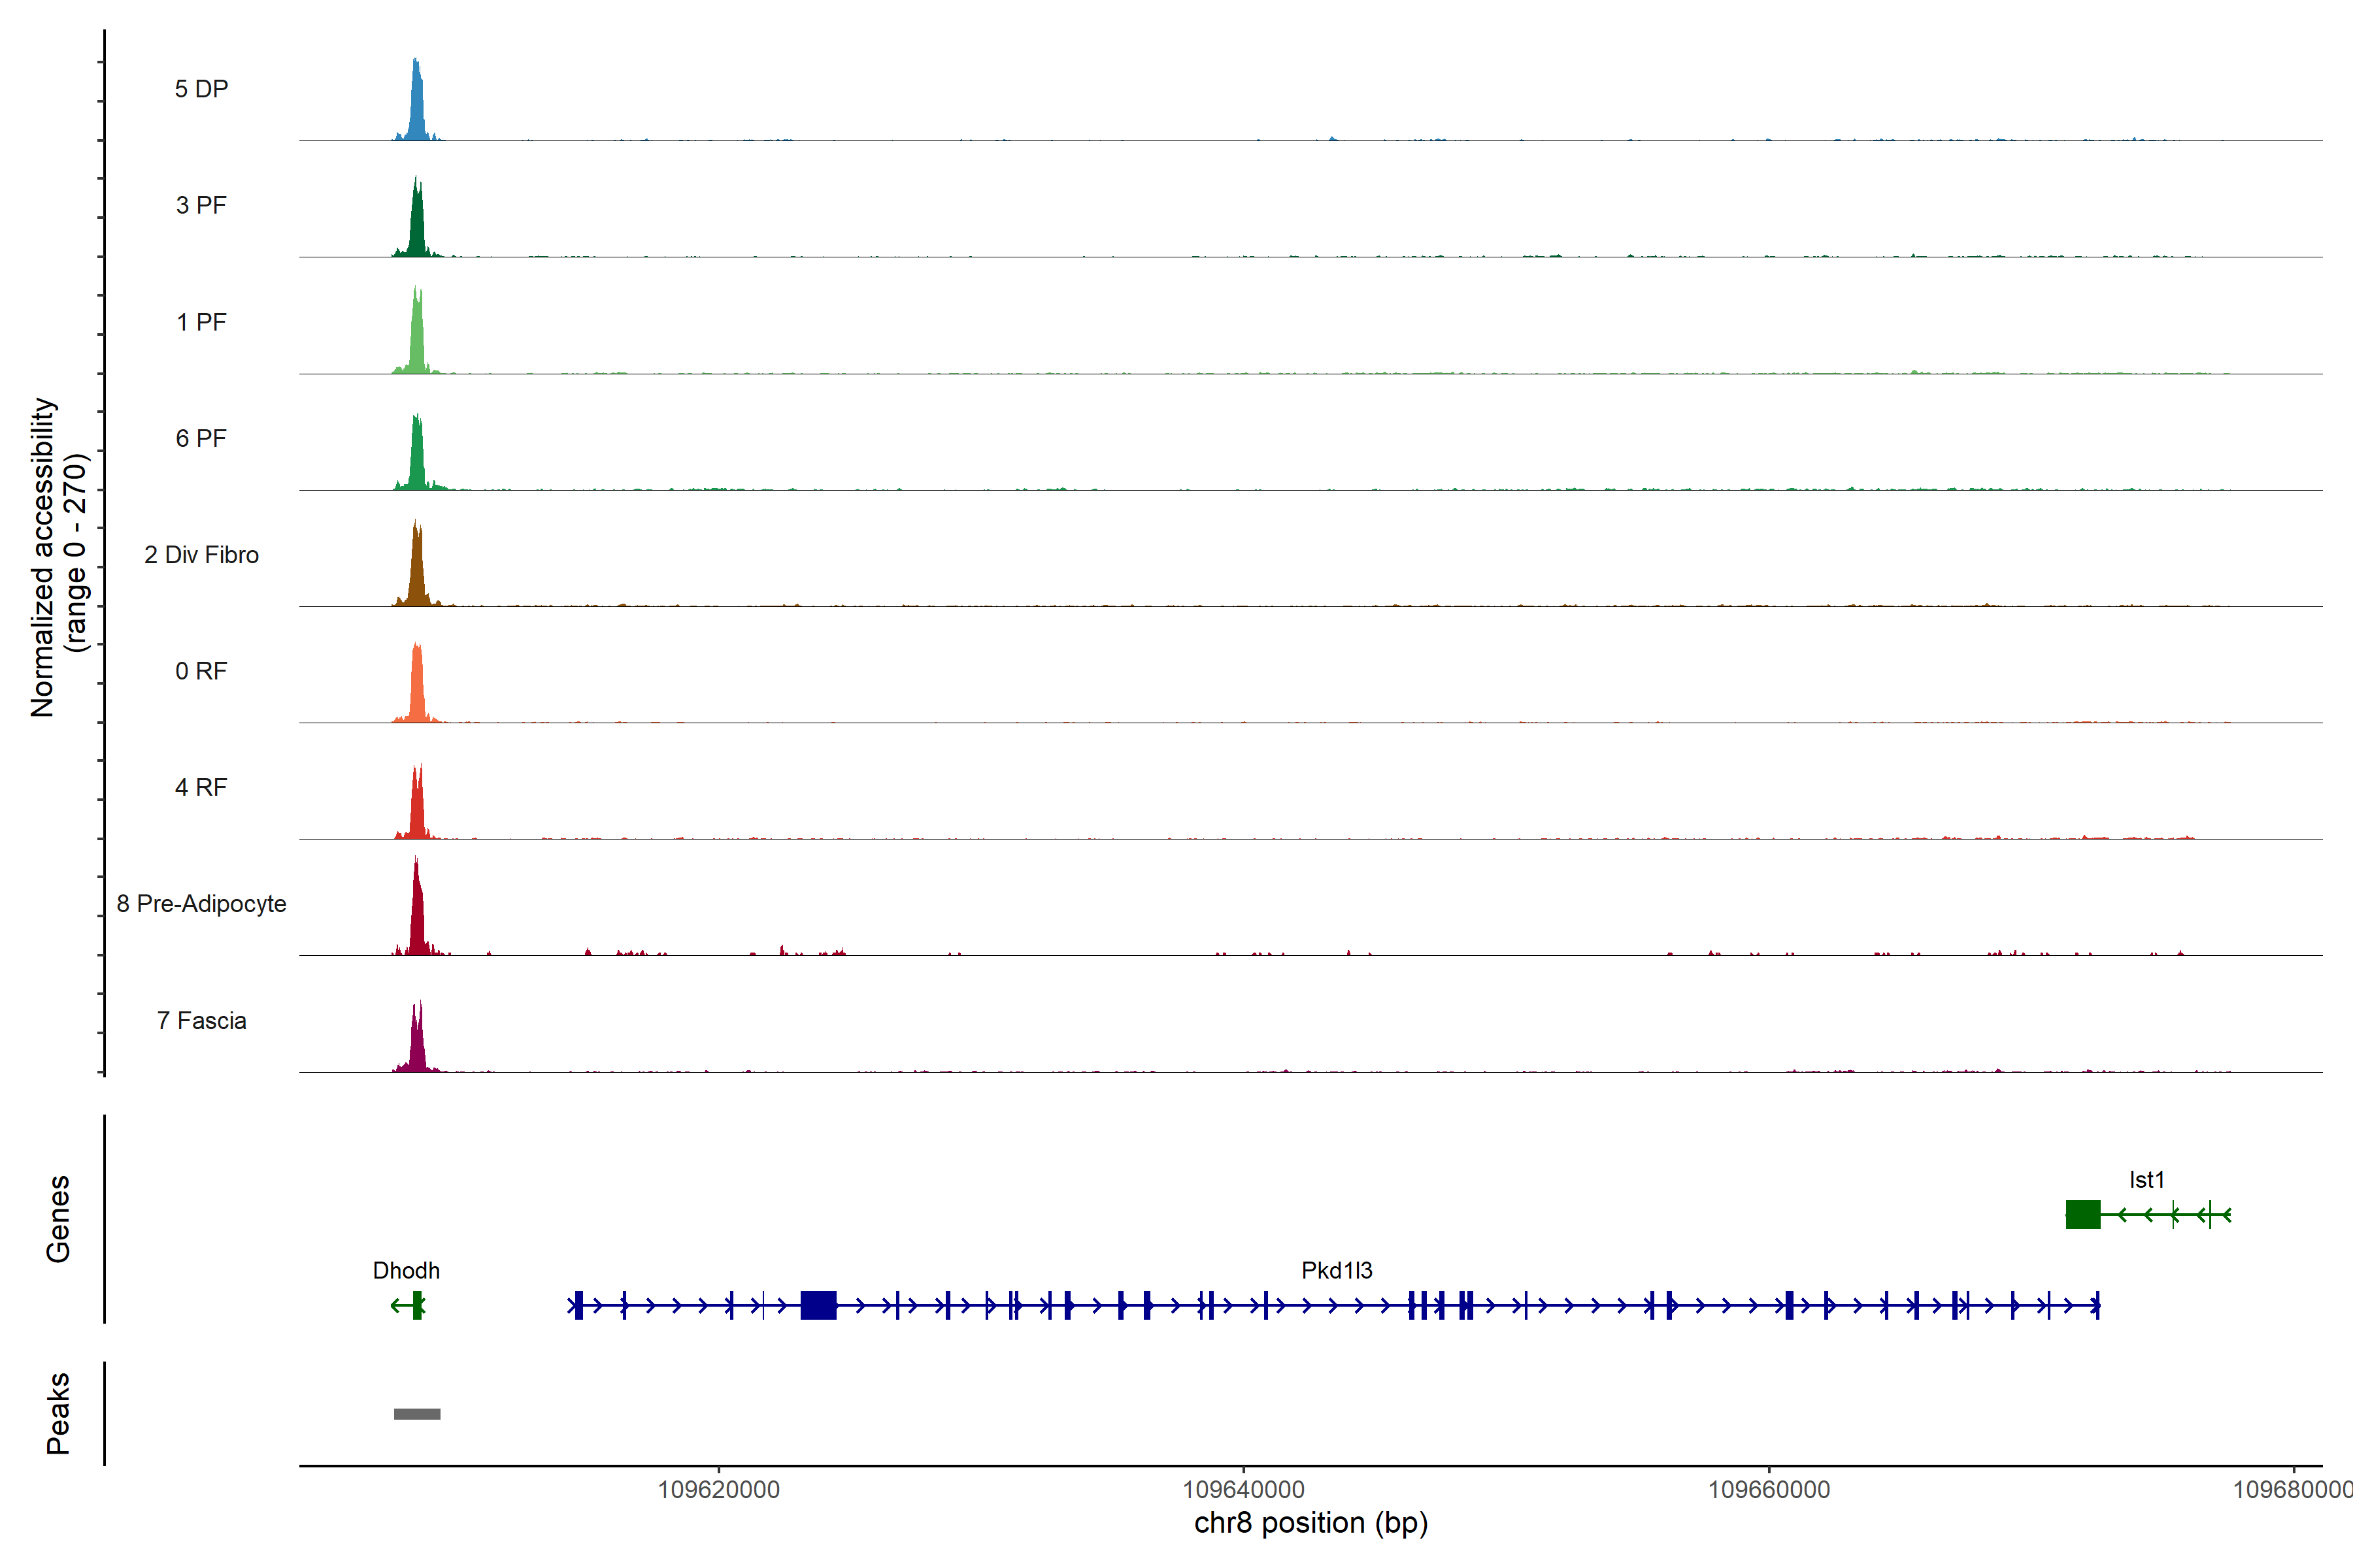Image resolution: width=2353 pixels, height=1568 pixels.
Task: Click the chr8 position (bp) axis title
Action: click(1310, 1523)
